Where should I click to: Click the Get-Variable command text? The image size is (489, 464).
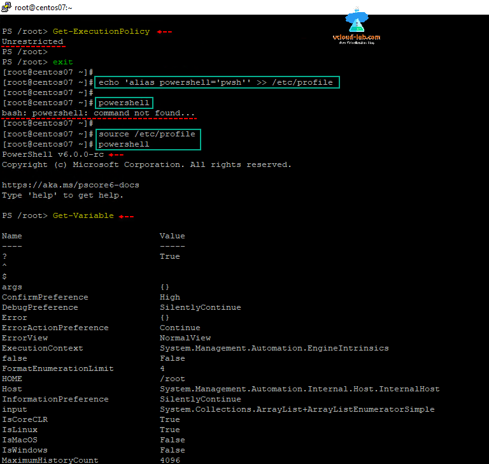83,216
